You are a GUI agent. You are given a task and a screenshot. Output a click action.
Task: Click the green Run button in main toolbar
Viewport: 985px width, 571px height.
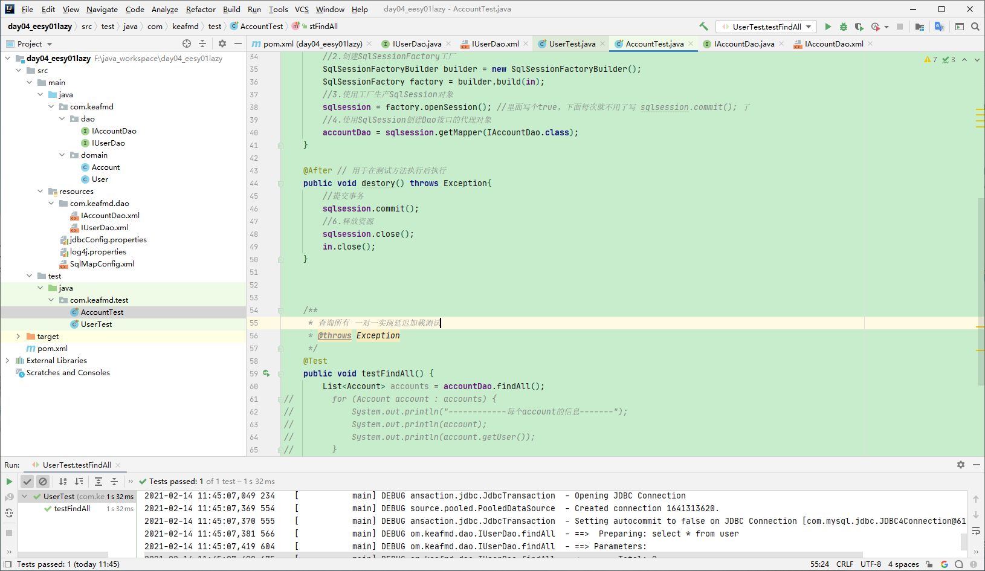tap(828, 27)
